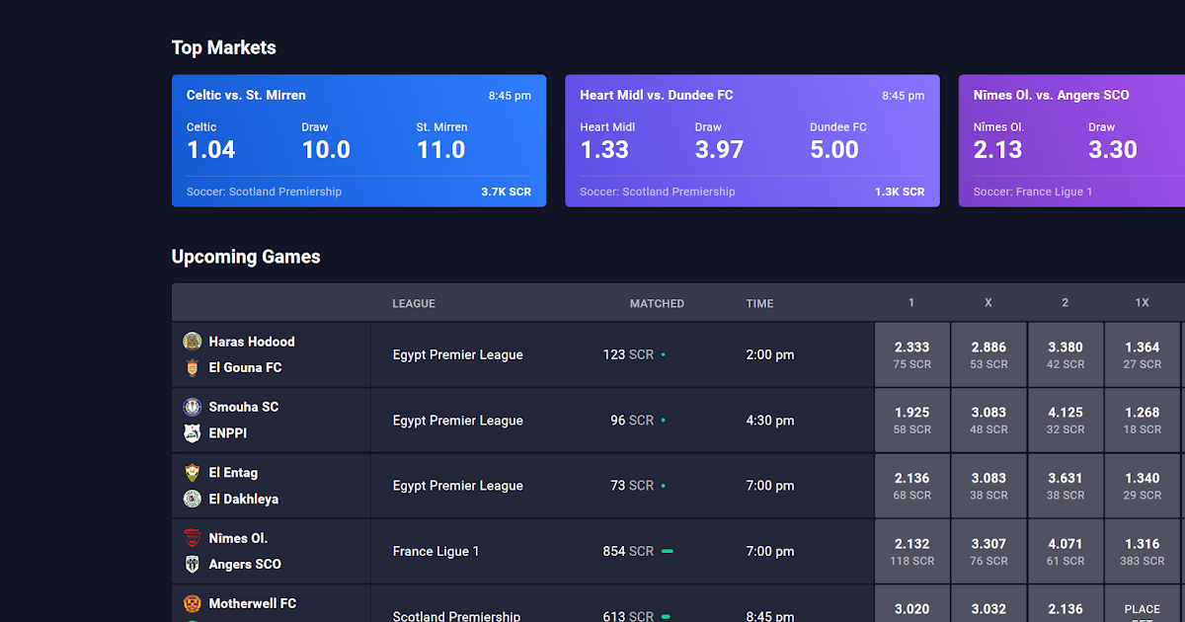Click the MATCHED column header

pyautogui.click(x=657, y=303)
